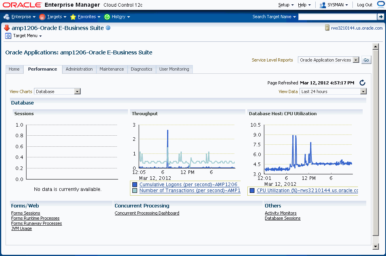Open the Maintenance tab
386x256 pixels.
112,69
